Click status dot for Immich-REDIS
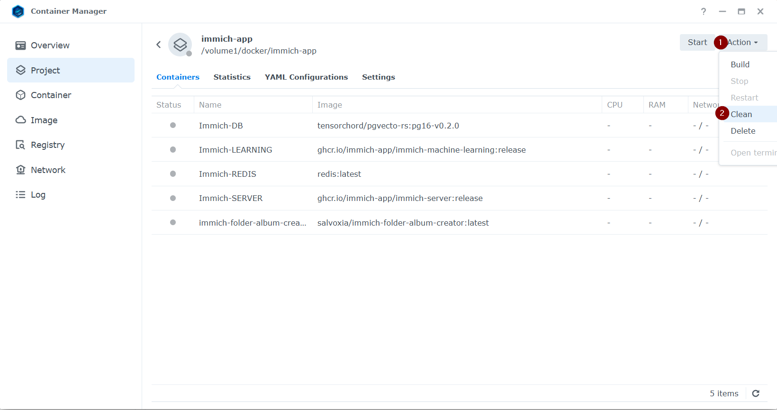Viewport: 777px width, 410px height. pyautogui.click(x=173, y=173)
